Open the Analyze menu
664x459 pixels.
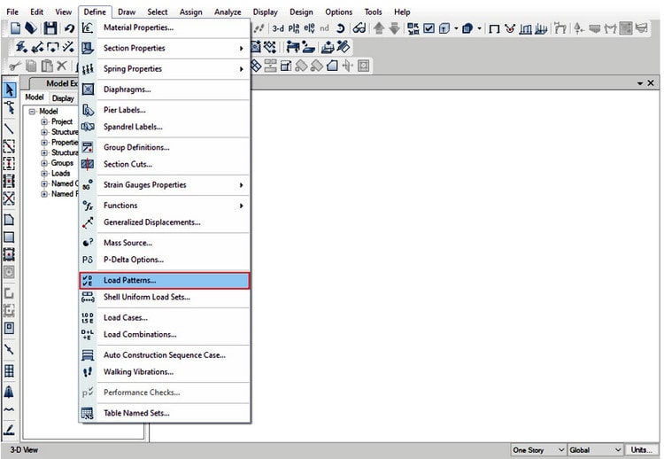[228, 12]
